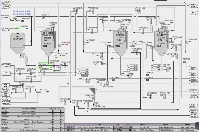Click the TU15026 highlighted value box
The image size is (199, 132).
point(43,66)
